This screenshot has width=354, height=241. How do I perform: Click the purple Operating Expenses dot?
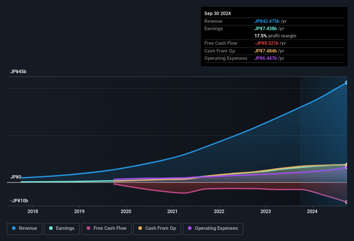tap(190, 229)
